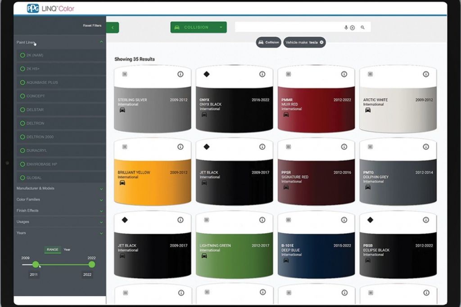This screenshot has width=461, height=307.
Task: Click Reset Filters
Action: 92,26
